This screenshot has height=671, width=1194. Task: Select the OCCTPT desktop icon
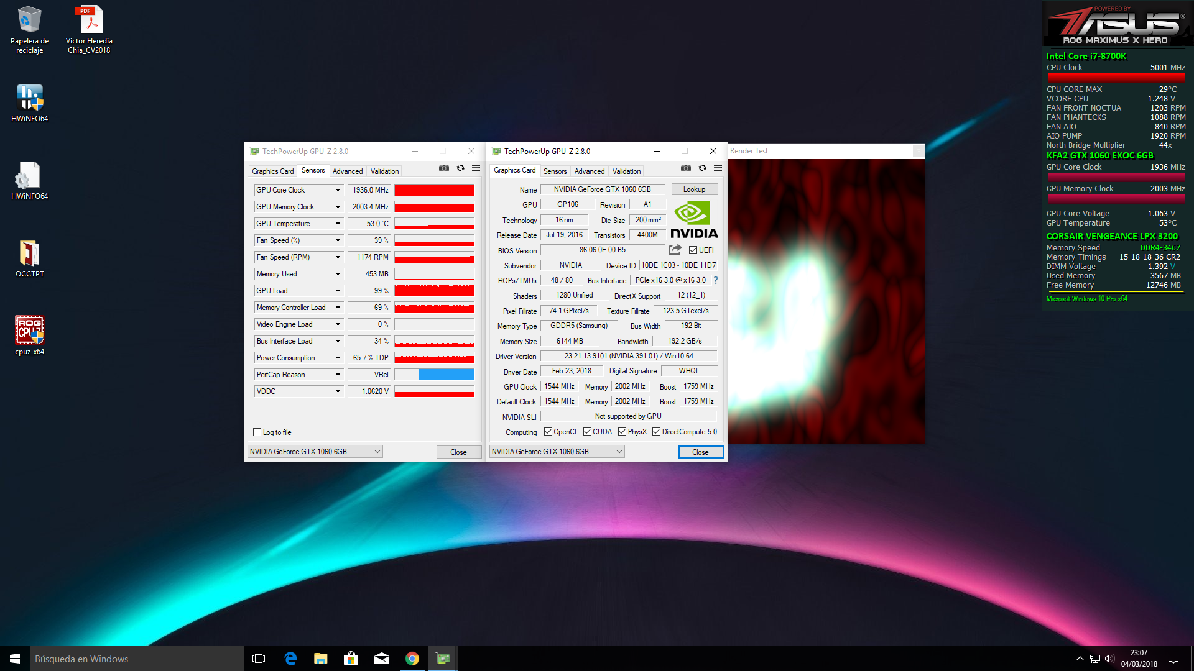[x=29, y=258]
